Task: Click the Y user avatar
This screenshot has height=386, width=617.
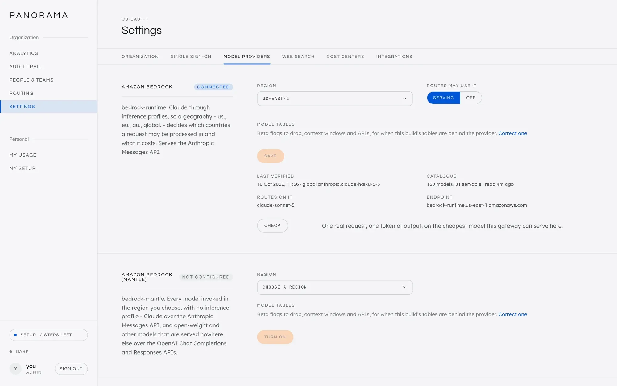Action: point(15,369)
